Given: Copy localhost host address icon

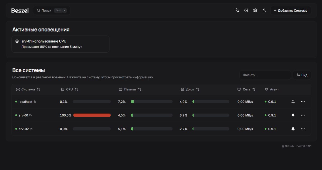Looking at the screenshot, I should [x=35, y=102].
